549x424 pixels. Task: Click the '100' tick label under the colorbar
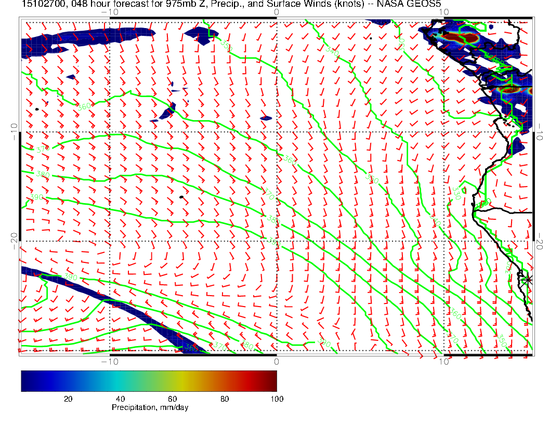[x=277, y=399]
